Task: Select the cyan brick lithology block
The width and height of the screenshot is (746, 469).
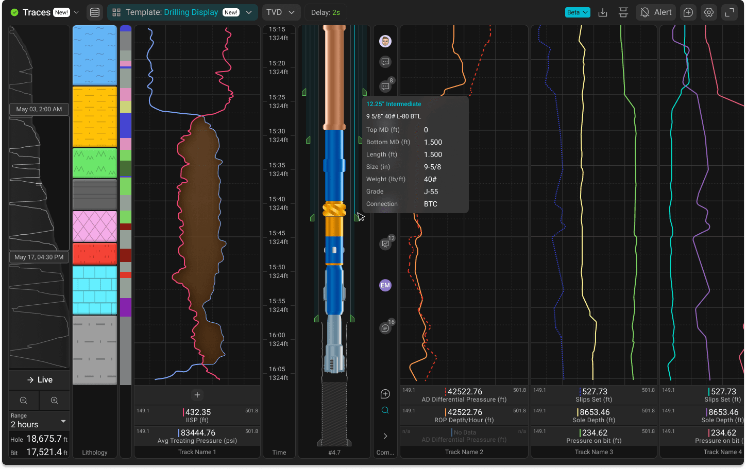Action: tap(95, 290)
